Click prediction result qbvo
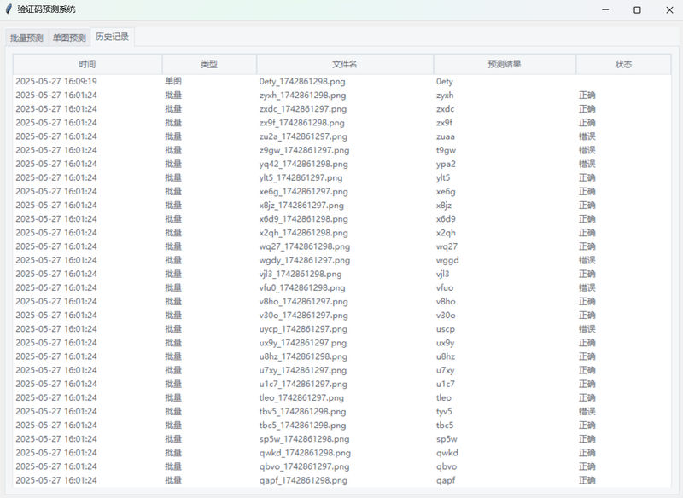 (x=447, y=466)
